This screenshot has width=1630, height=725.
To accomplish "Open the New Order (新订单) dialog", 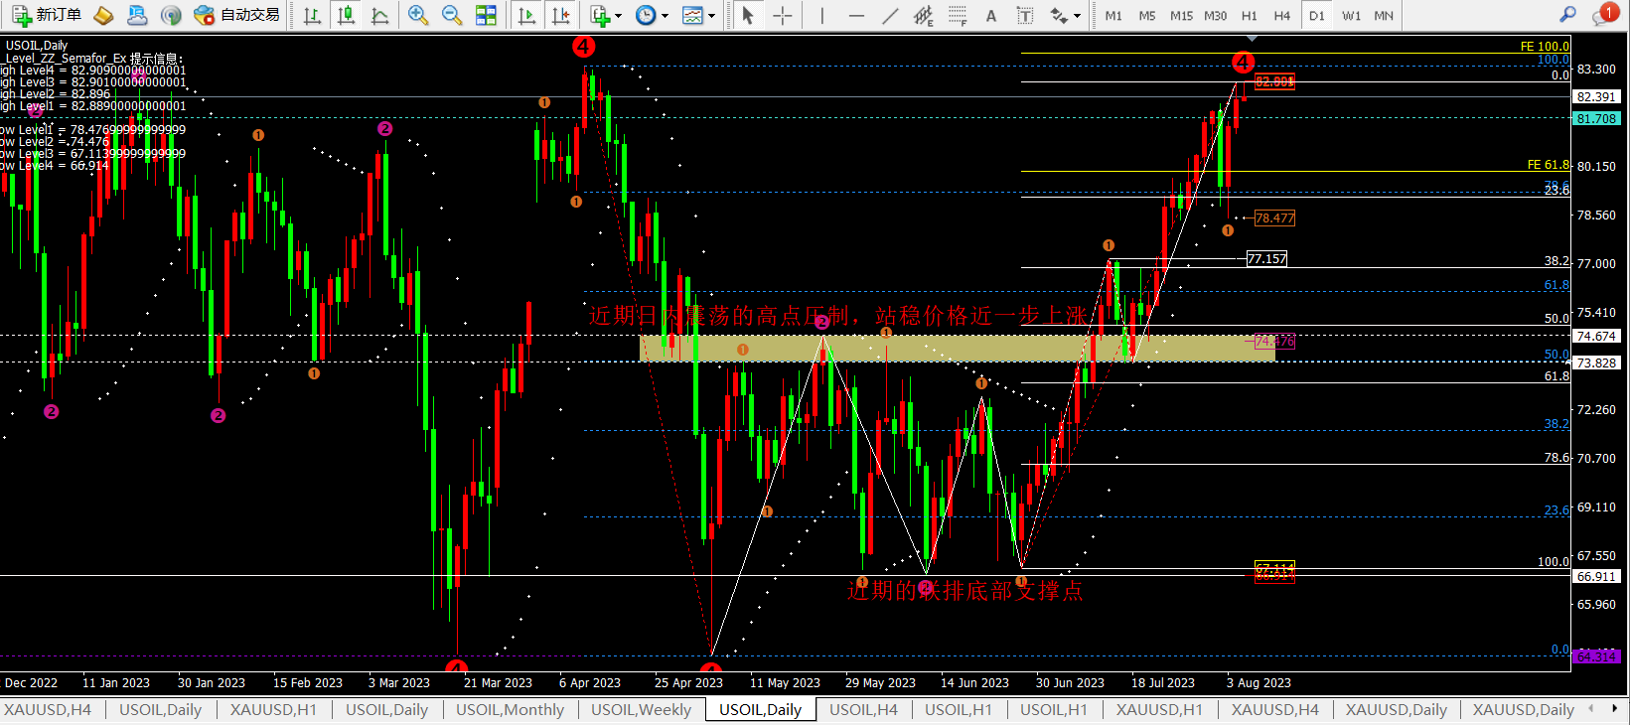I will 47,15.
